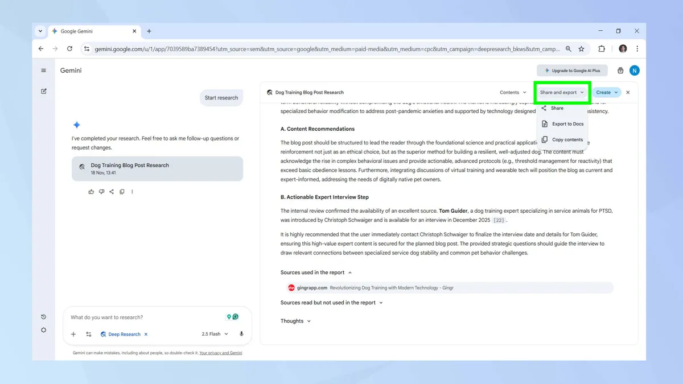Remove the Deep Research chip via its X
The width and height of the screenshot is (683, 384).
tap(146, 334)
